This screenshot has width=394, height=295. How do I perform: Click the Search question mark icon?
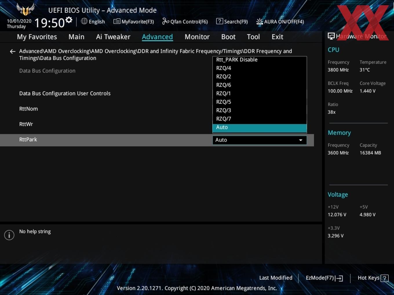tap(220, 21)
